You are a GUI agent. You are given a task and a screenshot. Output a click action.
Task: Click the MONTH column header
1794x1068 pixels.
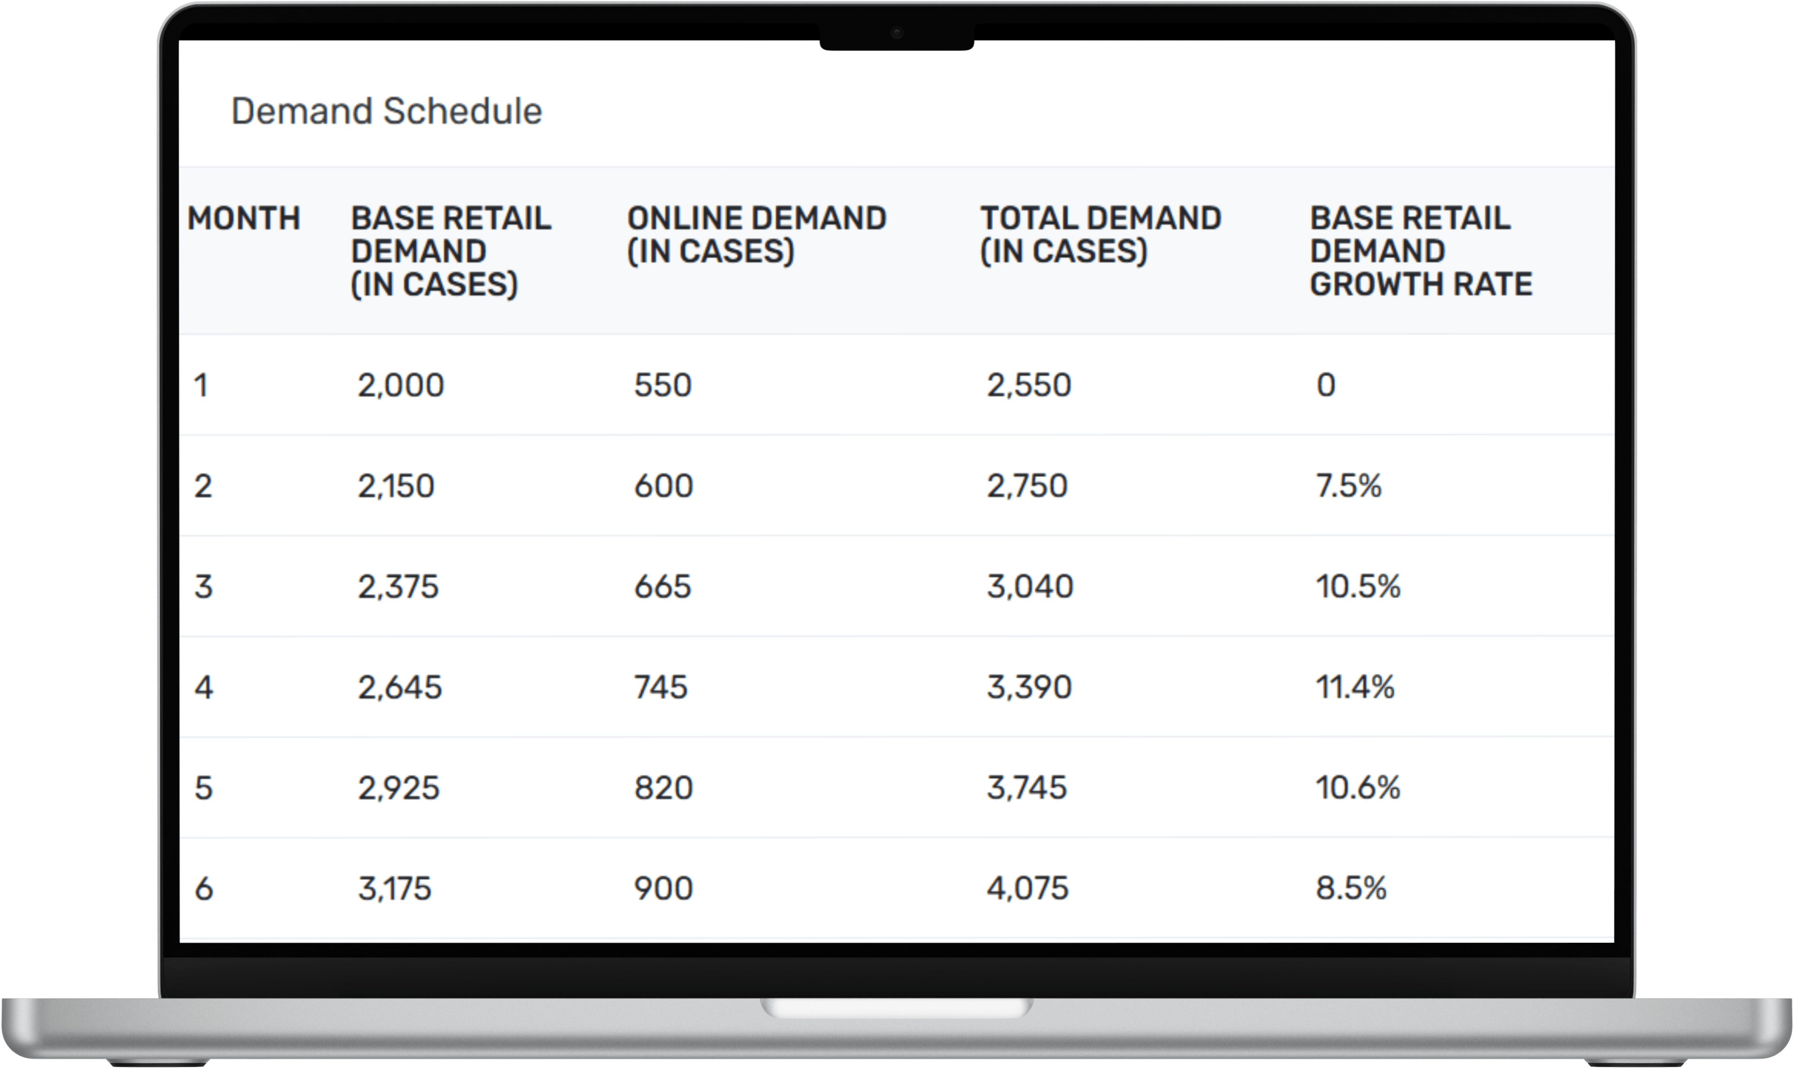[243, 218]
